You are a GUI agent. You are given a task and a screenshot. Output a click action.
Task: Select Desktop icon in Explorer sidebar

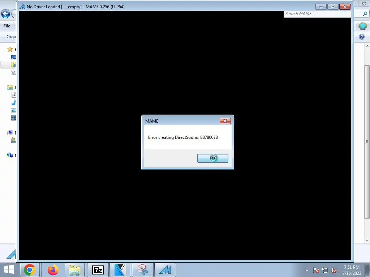pyautogui.click(x=13, y=57)
